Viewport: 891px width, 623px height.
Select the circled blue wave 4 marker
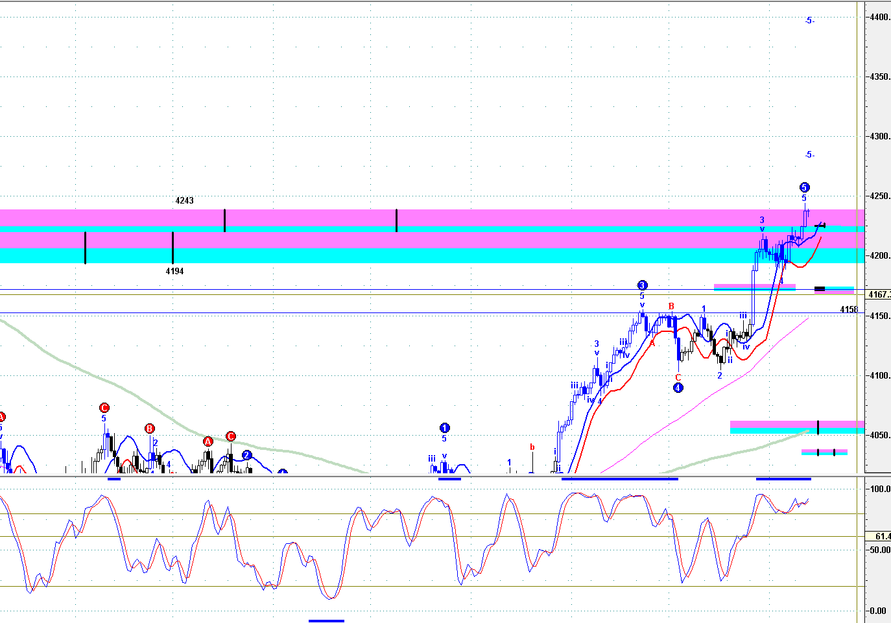coord(678,388)
